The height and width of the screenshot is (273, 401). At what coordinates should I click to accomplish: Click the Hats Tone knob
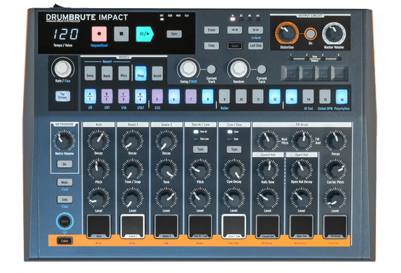pyautogui.click(x=268, y=169)
